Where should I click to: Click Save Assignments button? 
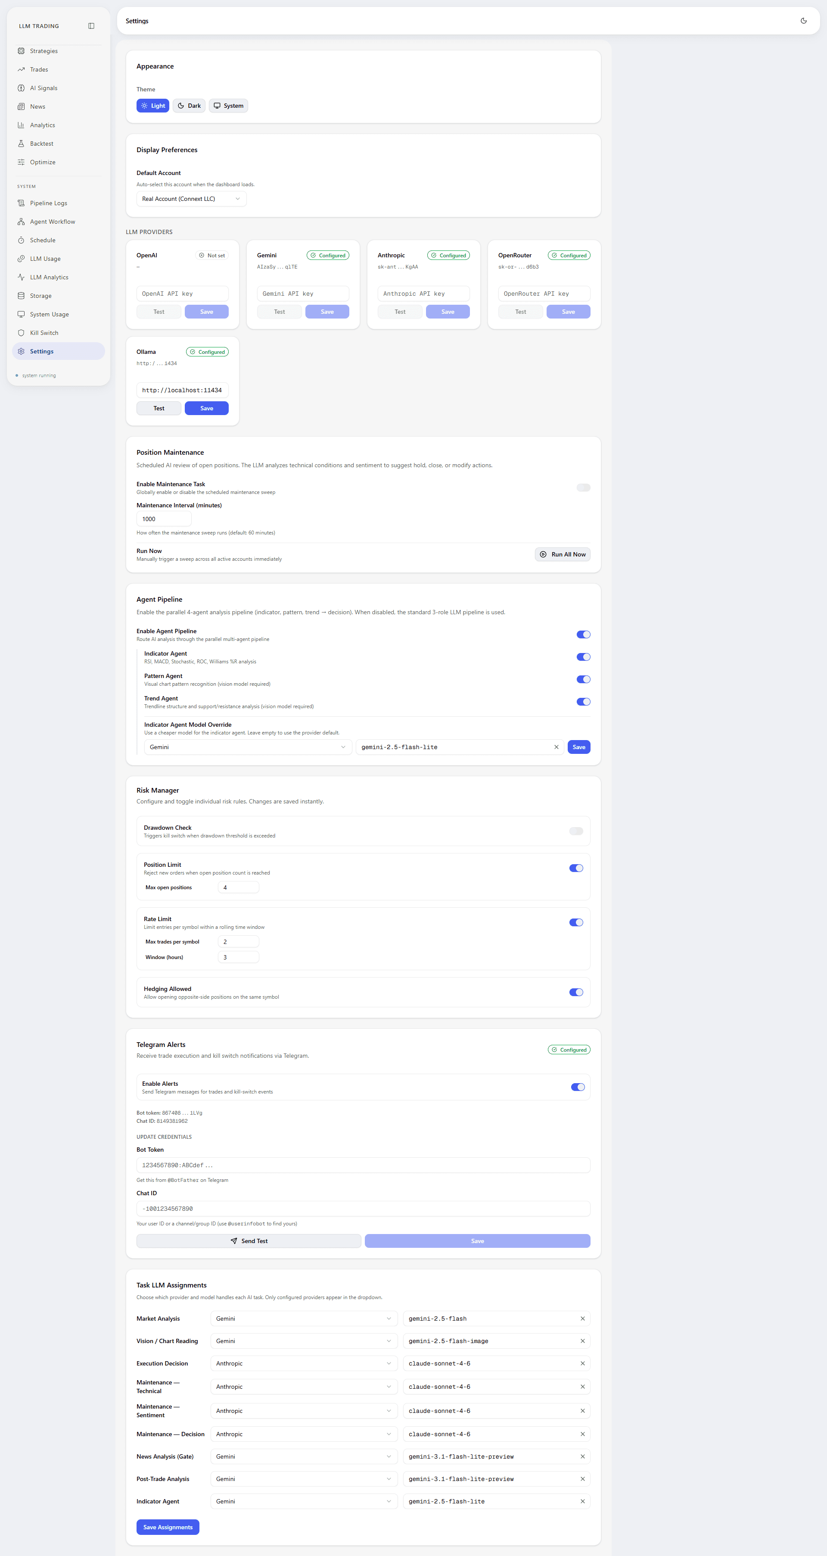(168, 1527)
